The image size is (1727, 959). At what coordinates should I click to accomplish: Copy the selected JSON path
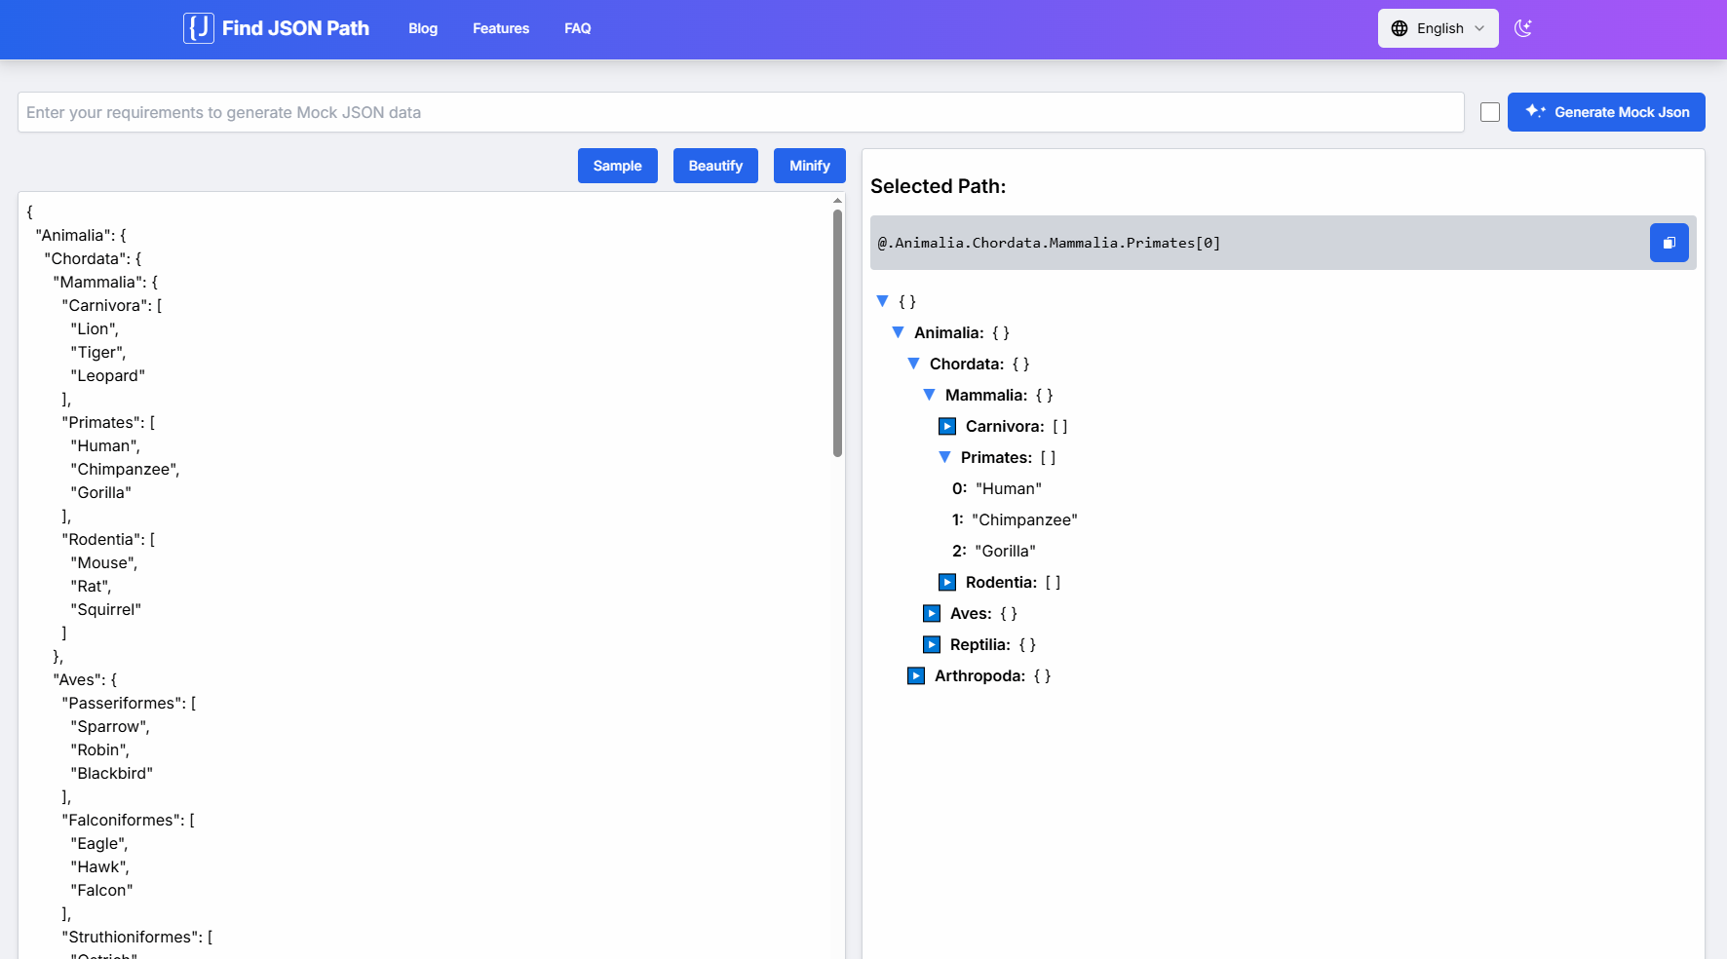1669,243
